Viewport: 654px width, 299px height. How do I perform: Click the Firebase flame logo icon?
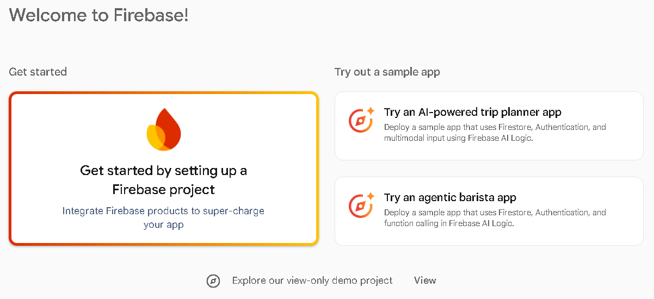(x=164, y=129)
